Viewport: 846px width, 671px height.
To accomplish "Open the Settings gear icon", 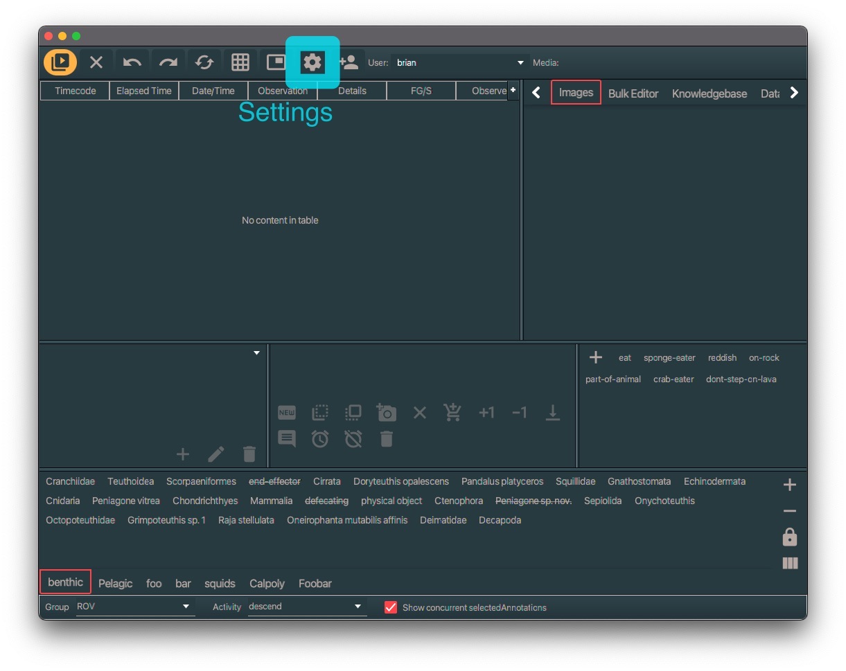I will click(312, 62).
